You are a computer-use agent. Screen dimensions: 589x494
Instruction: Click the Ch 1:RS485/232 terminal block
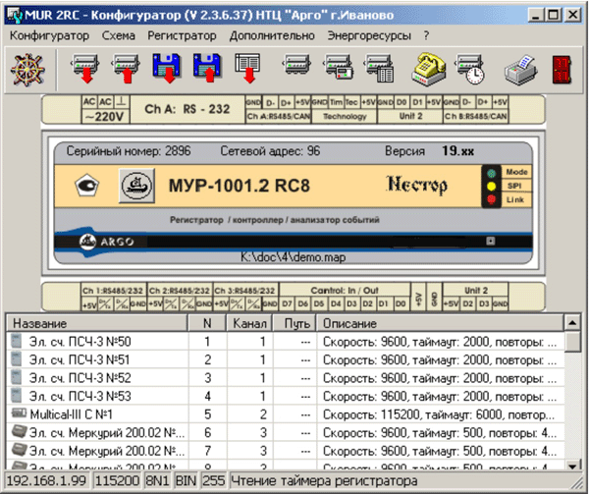click(114, 297)
